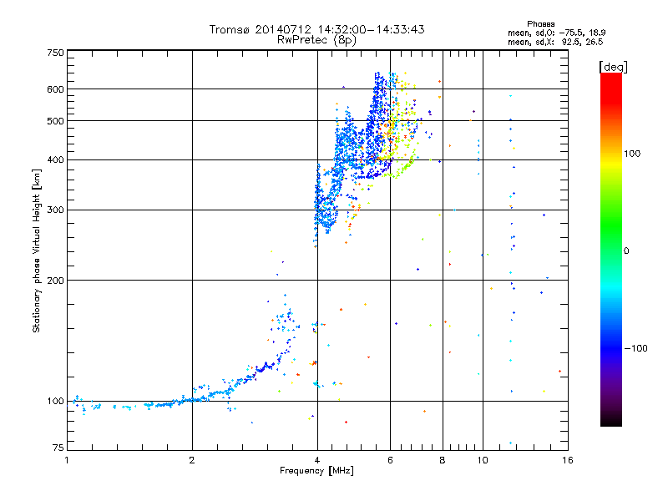The image size is (668, 501).
Task: Click the y-axis tick label '600'
Action: coord(55,89)
